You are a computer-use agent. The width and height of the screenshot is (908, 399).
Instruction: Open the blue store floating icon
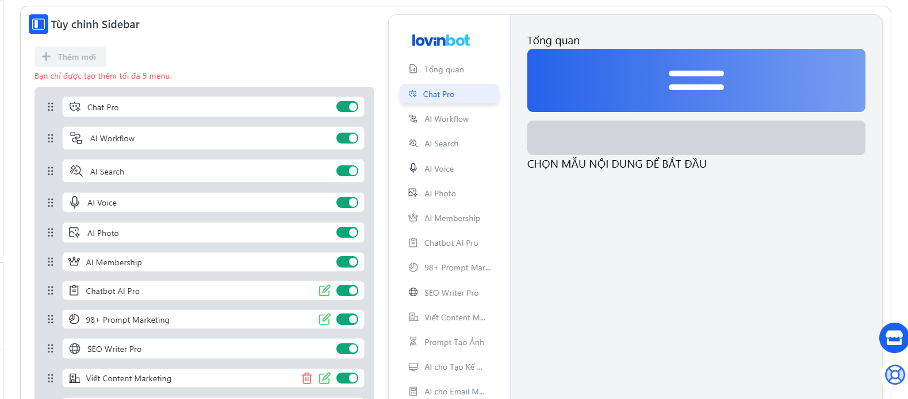pyautogui.click(x=894, y=338)
